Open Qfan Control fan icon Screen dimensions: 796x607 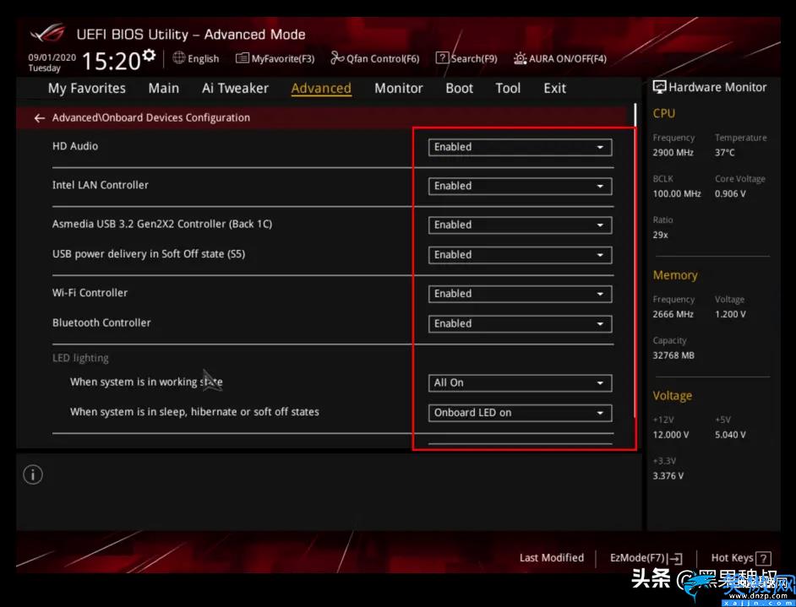[337, 58]
